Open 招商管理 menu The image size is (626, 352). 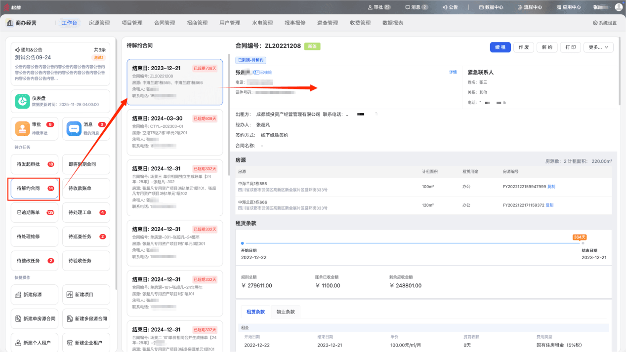pyautogui.click(x=197, y=23)
